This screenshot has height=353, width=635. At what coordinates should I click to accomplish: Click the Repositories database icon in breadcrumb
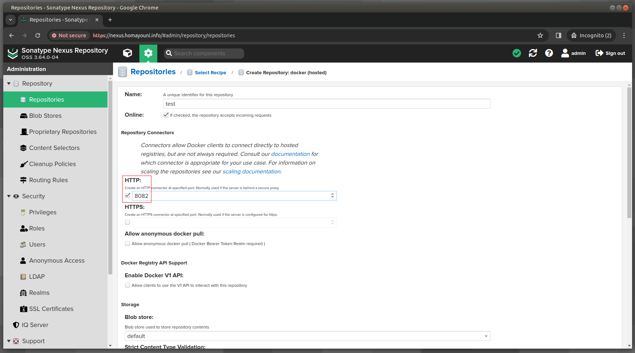[x=123, y=72]
